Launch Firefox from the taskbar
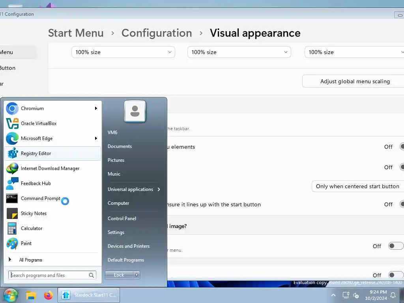404x303 pixels. click(x=48, y=295)
